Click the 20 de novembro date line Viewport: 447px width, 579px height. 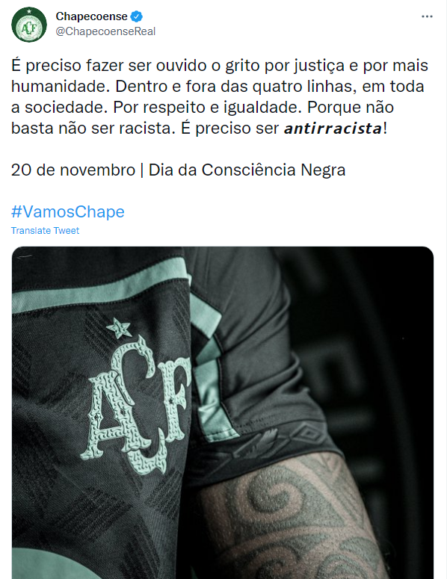tap(178, 170)
